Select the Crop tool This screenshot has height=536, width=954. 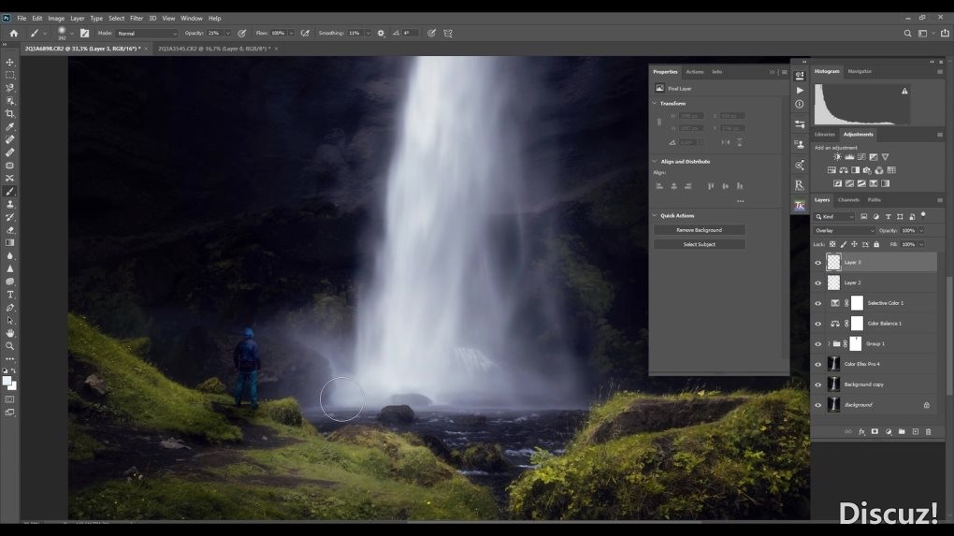(9, 114)
